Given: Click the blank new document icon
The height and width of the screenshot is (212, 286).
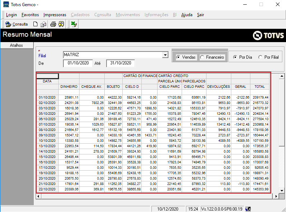Looking at the screenshot, I should (x=35, y=24).
